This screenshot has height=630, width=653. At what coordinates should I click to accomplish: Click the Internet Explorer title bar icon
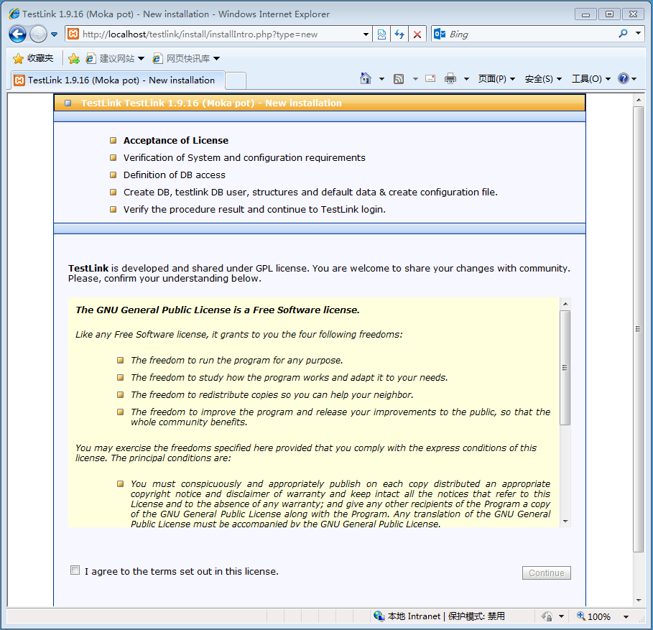pyautogui.click(x=14, y=14)
